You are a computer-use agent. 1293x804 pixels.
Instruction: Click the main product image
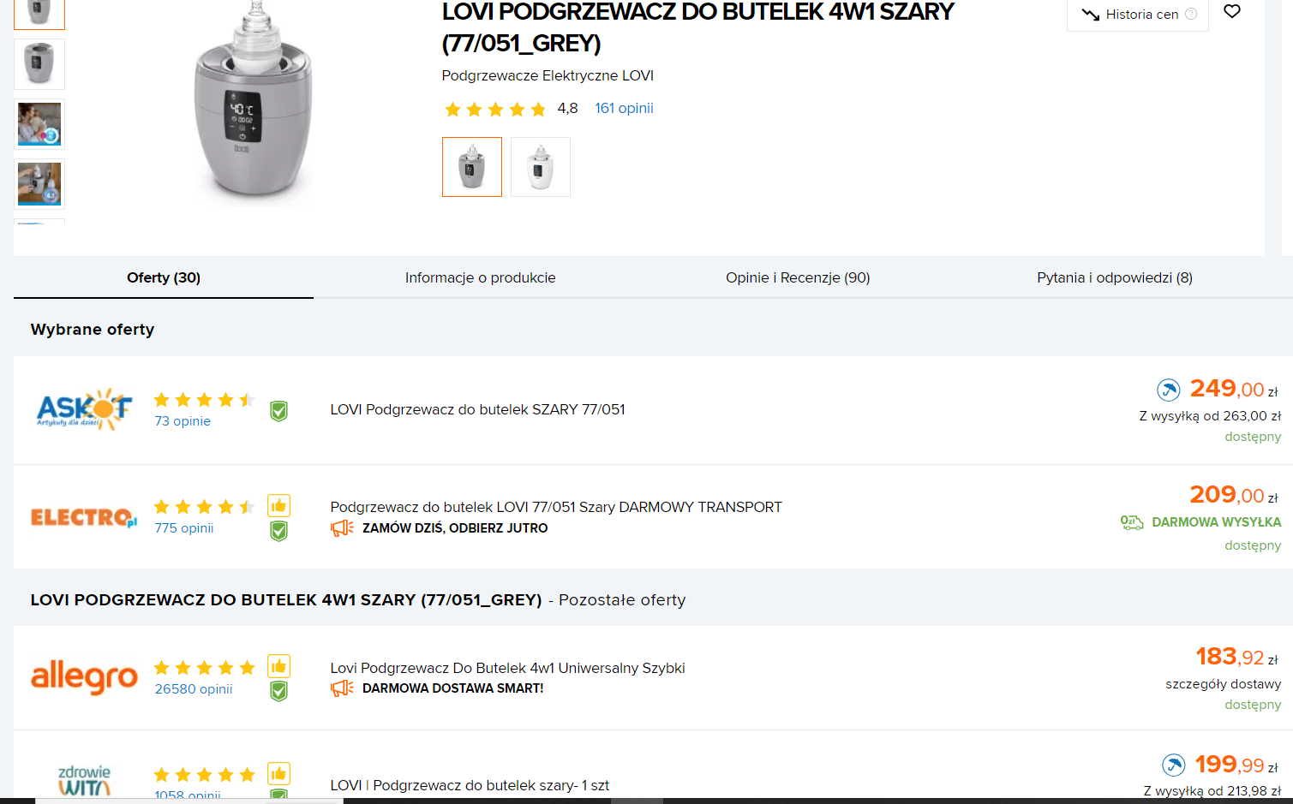coord(254,103)
